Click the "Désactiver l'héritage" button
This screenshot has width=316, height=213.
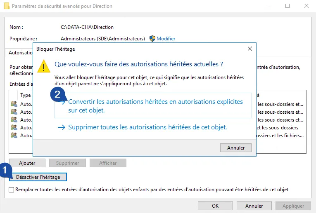click(x=38, y=177)
